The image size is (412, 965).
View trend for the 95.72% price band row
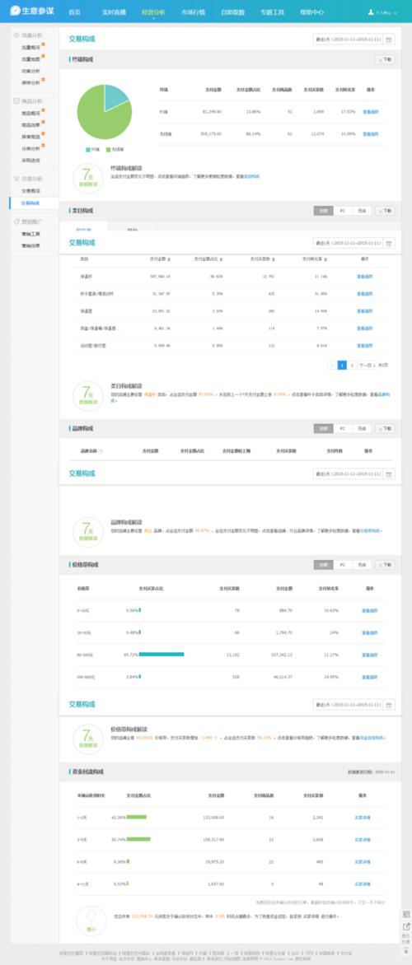click(369, 655)
